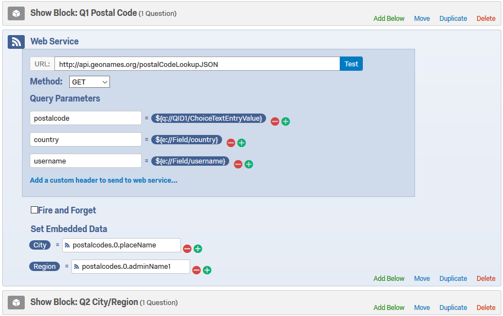Viewport: 503px width, 316px height.
Task: Click Add Below on Q1 Postal Code block
Action: [x=389, y=19]
